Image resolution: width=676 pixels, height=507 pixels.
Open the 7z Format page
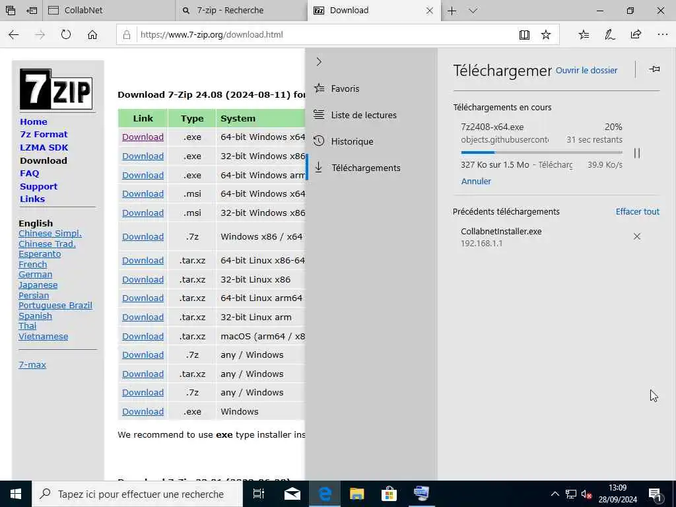click(44, 135)
